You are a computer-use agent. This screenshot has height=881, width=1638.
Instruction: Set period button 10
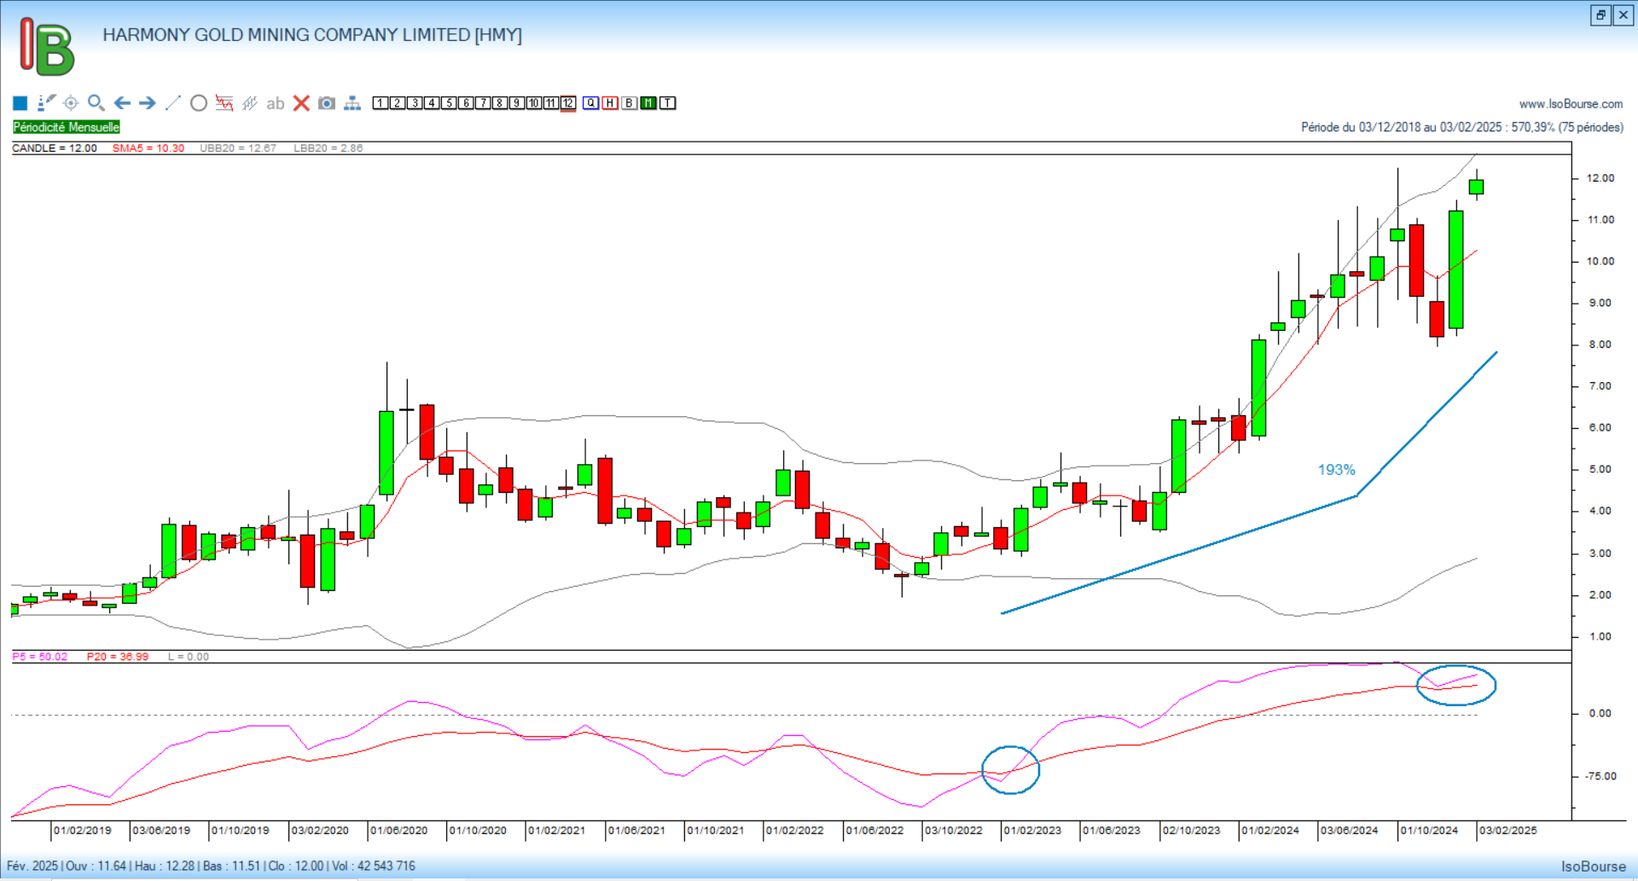pyautogui.click(x=534, y=103)
